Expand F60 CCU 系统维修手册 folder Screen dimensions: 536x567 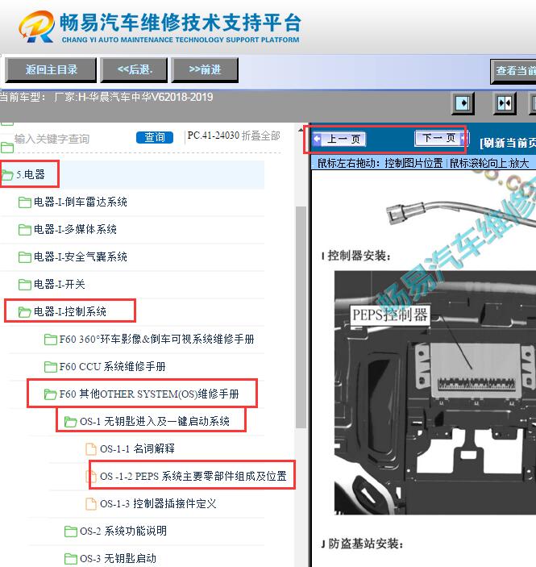click(112, 367)
